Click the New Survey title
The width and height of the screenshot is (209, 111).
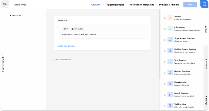coord(20,5)
